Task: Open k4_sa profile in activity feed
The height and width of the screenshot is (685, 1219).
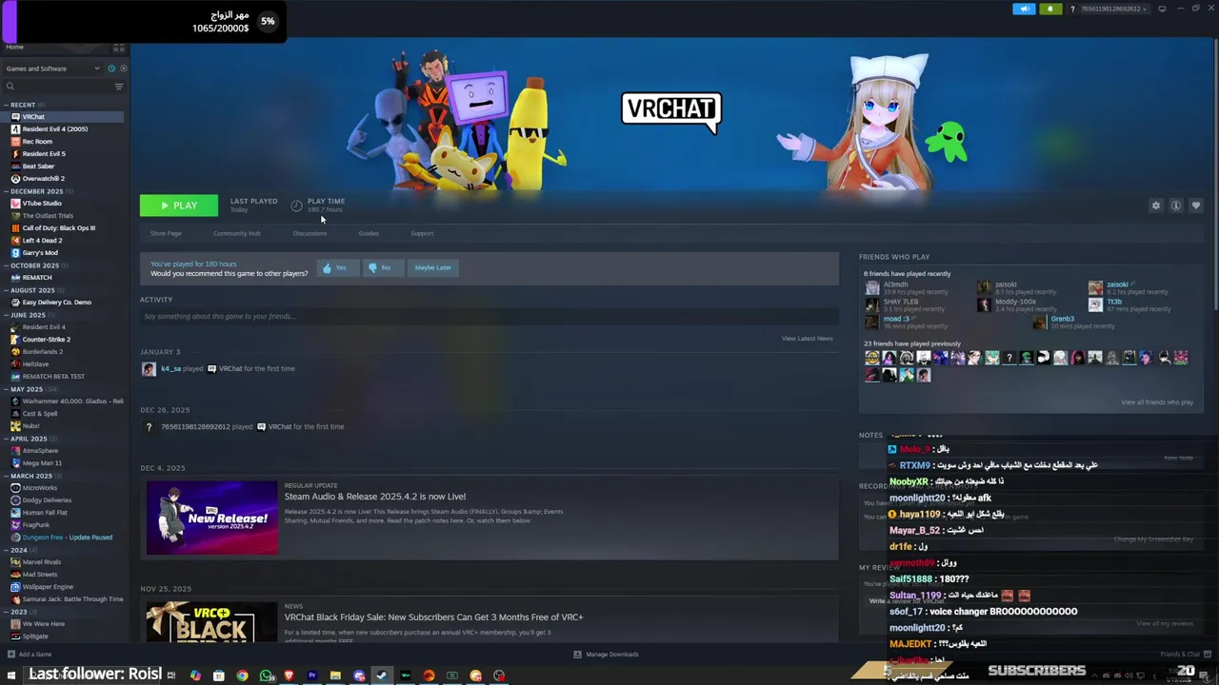Action: pyautogui.click(x=170, y=369)
